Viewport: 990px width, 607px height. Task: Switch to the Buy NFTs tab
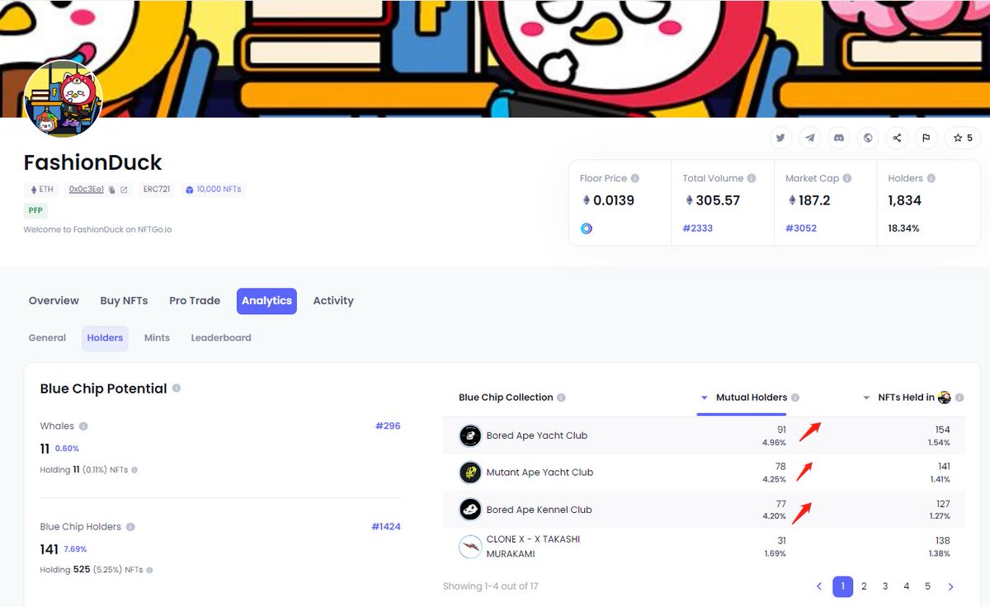(x=124, y=301)
